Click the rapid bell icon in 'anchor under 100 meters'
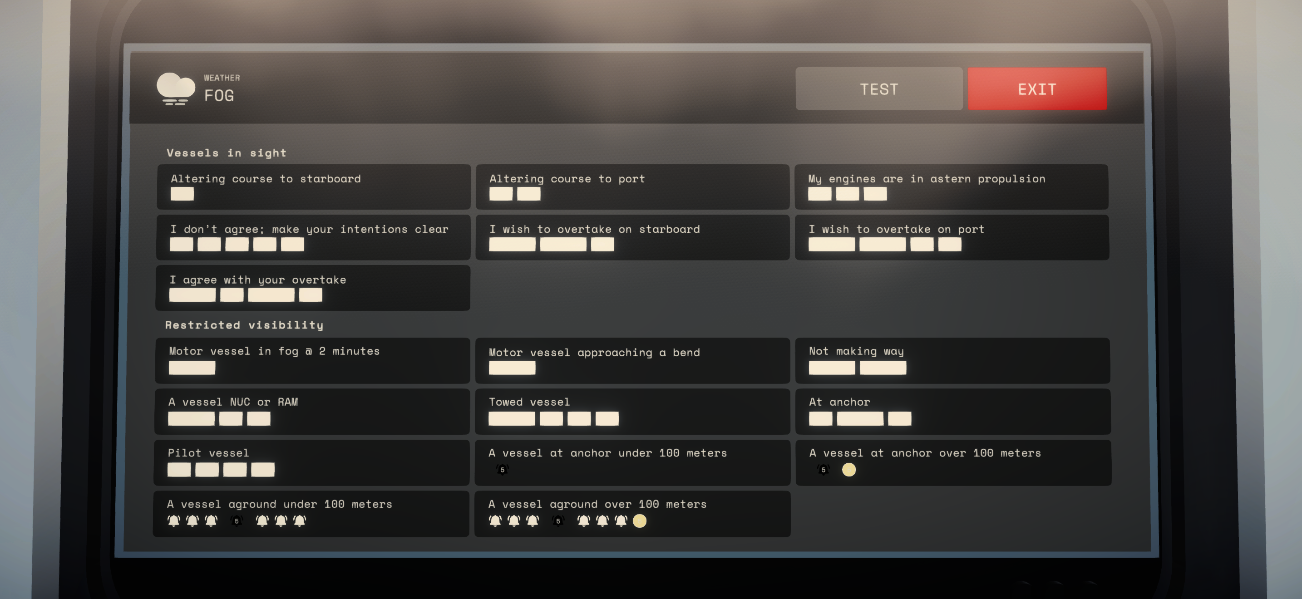Viewport: 1302px width, 599px height. coord(502,470)
